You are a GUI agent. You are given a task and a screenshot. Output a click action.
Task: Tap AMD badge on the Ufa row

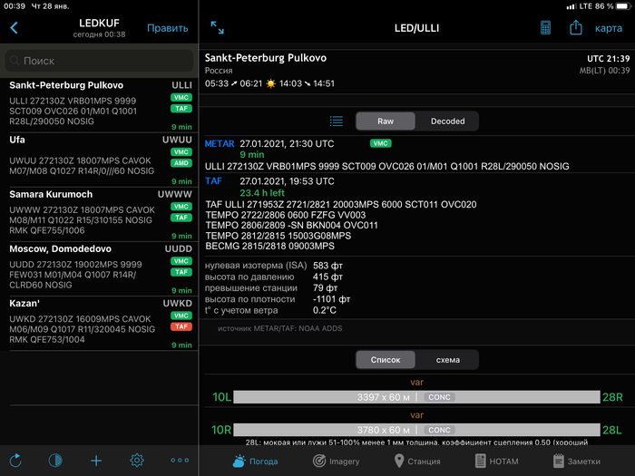[x=181, y=163]
